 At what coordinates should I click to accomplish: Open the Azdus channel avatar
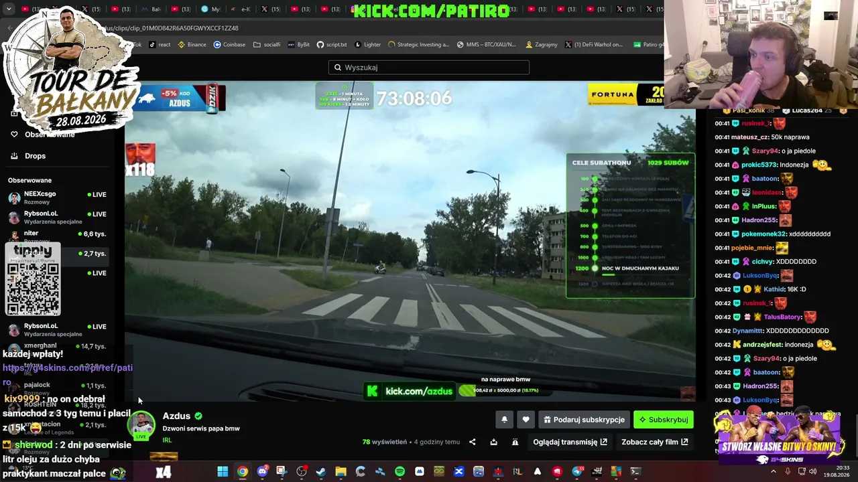[x=141, y=425]
